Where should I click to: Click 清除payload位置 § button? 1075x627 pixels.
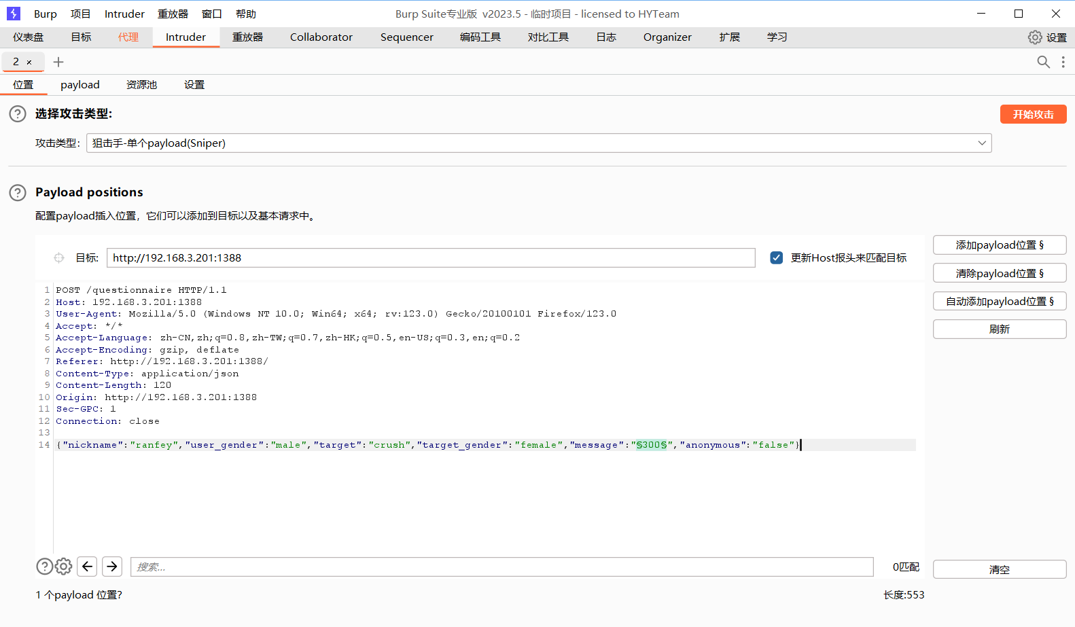(x=1000, y=274)
